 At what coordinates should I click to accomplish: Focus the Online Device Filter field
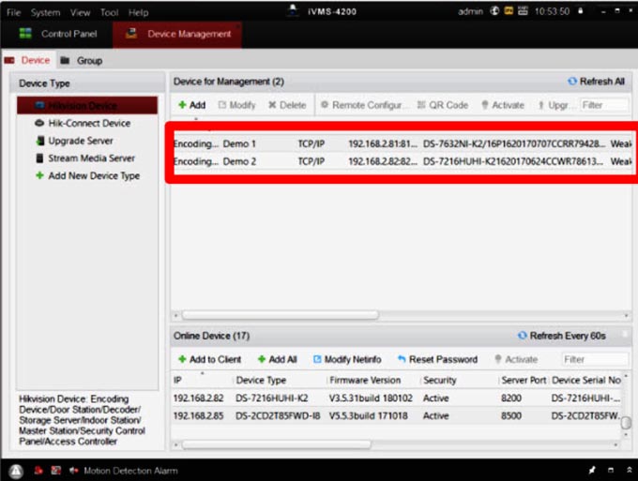tap(595, 359)
